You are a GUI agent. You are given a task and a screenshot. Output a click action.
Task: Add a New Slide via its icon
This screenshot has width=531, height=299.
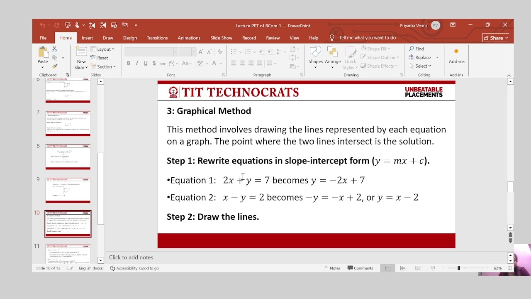[81, 52]
